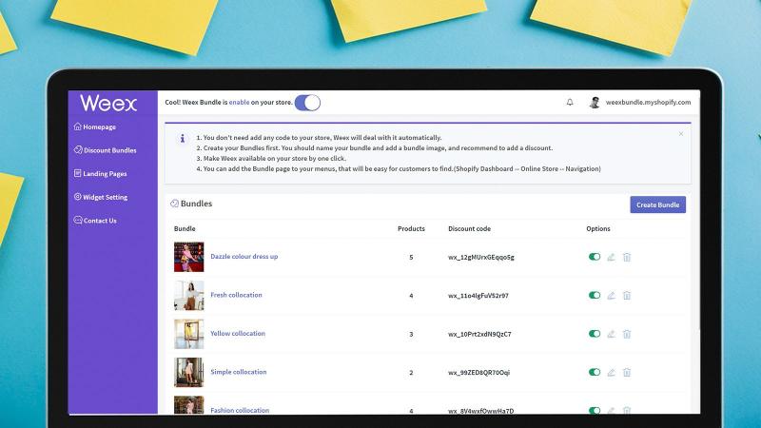761x428 pixels.
Task: Delete Yellow collocation bundle
Action: (627, 334)
